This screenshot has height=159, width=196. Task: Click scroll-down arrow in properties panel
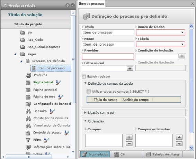pos(191,148)
